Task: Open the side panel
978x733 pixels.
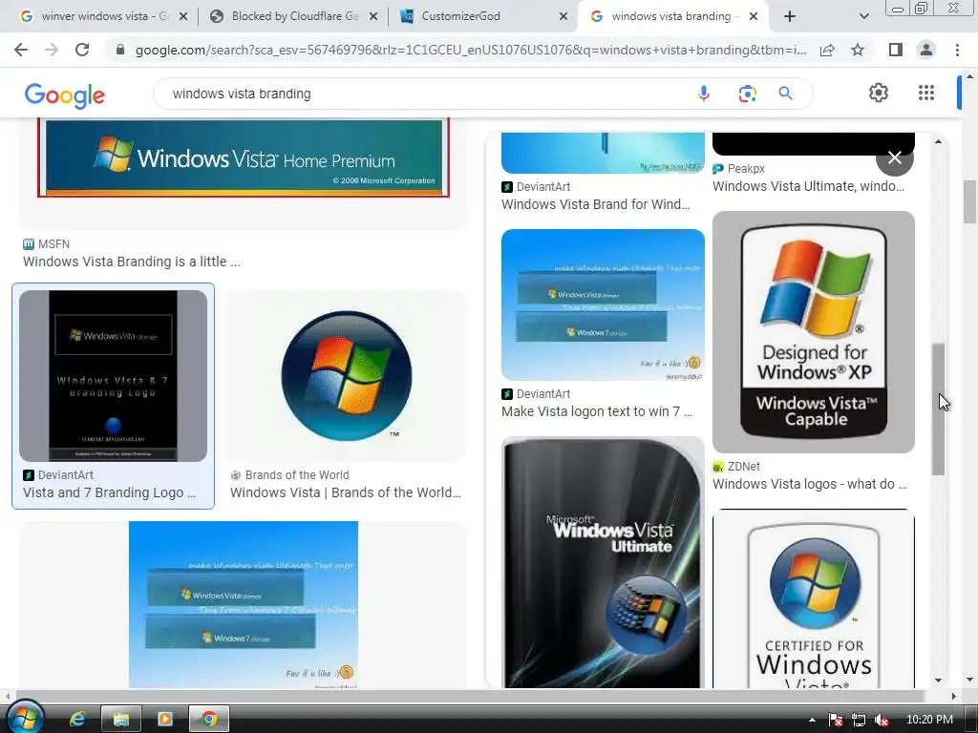Action: [896, 50]
